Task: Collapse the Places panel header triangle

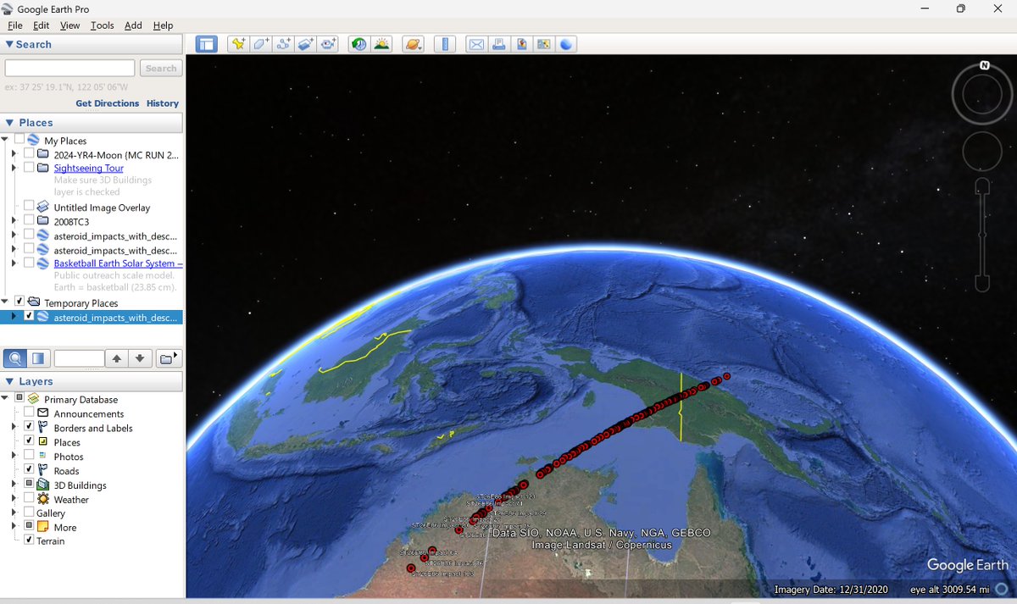Action: tap(9, 123)
